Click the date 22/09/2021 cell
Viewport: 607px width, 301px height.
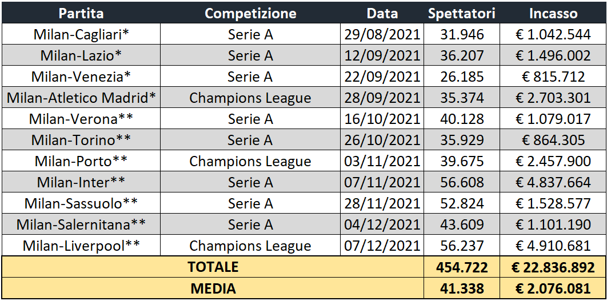(382, 77)
